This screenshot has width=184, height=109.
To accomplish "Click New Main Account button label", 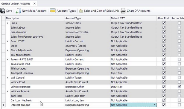I will [34, 11].
